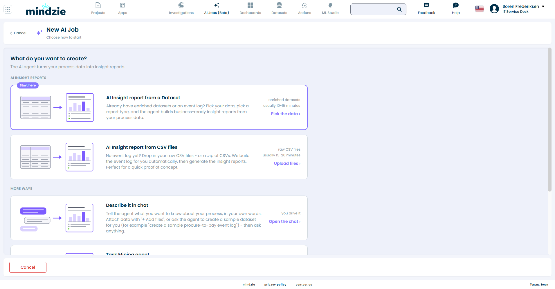Click the 'usually 15-20 minutes' text
Image resolution: width=555 pixels, height=289 pixels.
[x=282, y=155]
